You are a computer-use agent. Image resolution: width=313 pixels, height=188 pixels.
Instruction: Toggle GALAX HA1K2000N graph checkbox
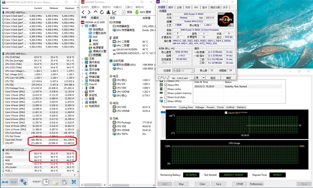pos(226,113)
